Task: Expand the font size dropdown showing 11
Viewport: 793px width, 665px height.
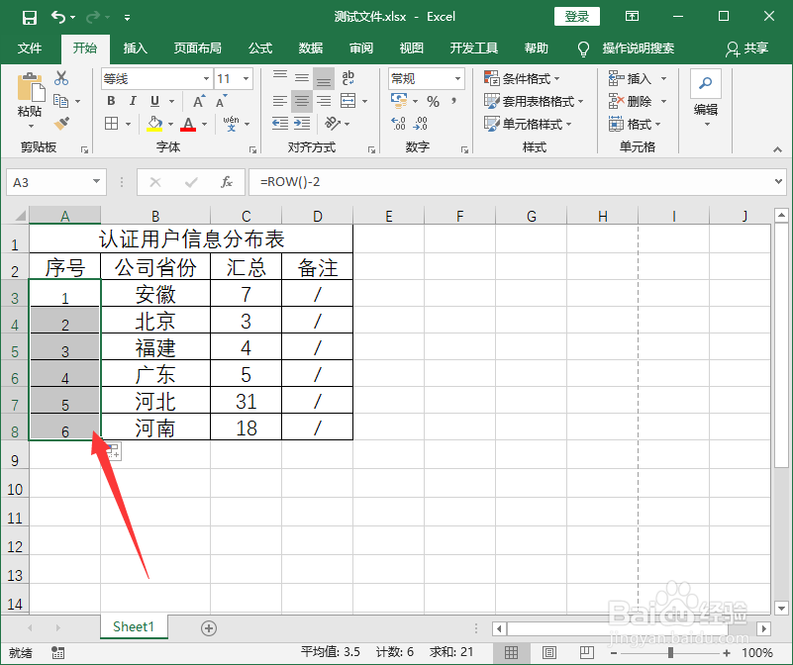Action: point(246,79)
